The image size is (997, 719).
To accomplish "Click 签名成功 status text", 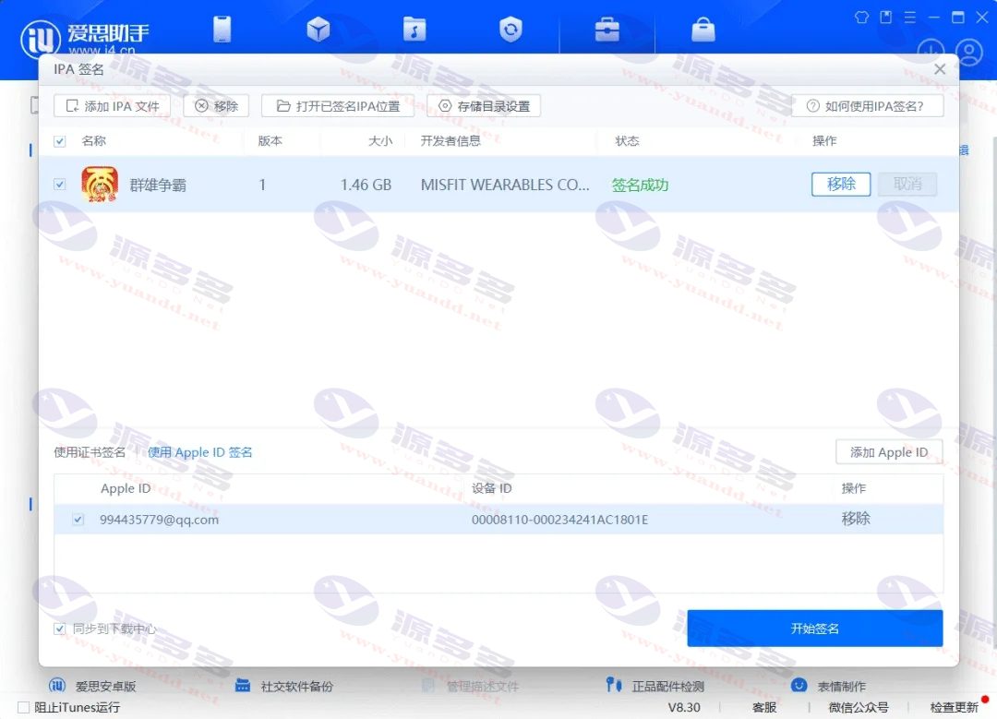I will 640,185.
